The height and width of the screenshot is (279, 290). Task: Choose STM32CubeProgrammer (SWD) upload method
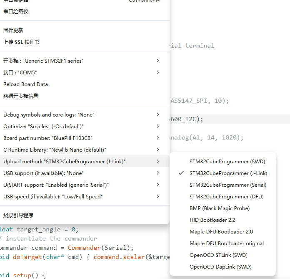point(222,162)
